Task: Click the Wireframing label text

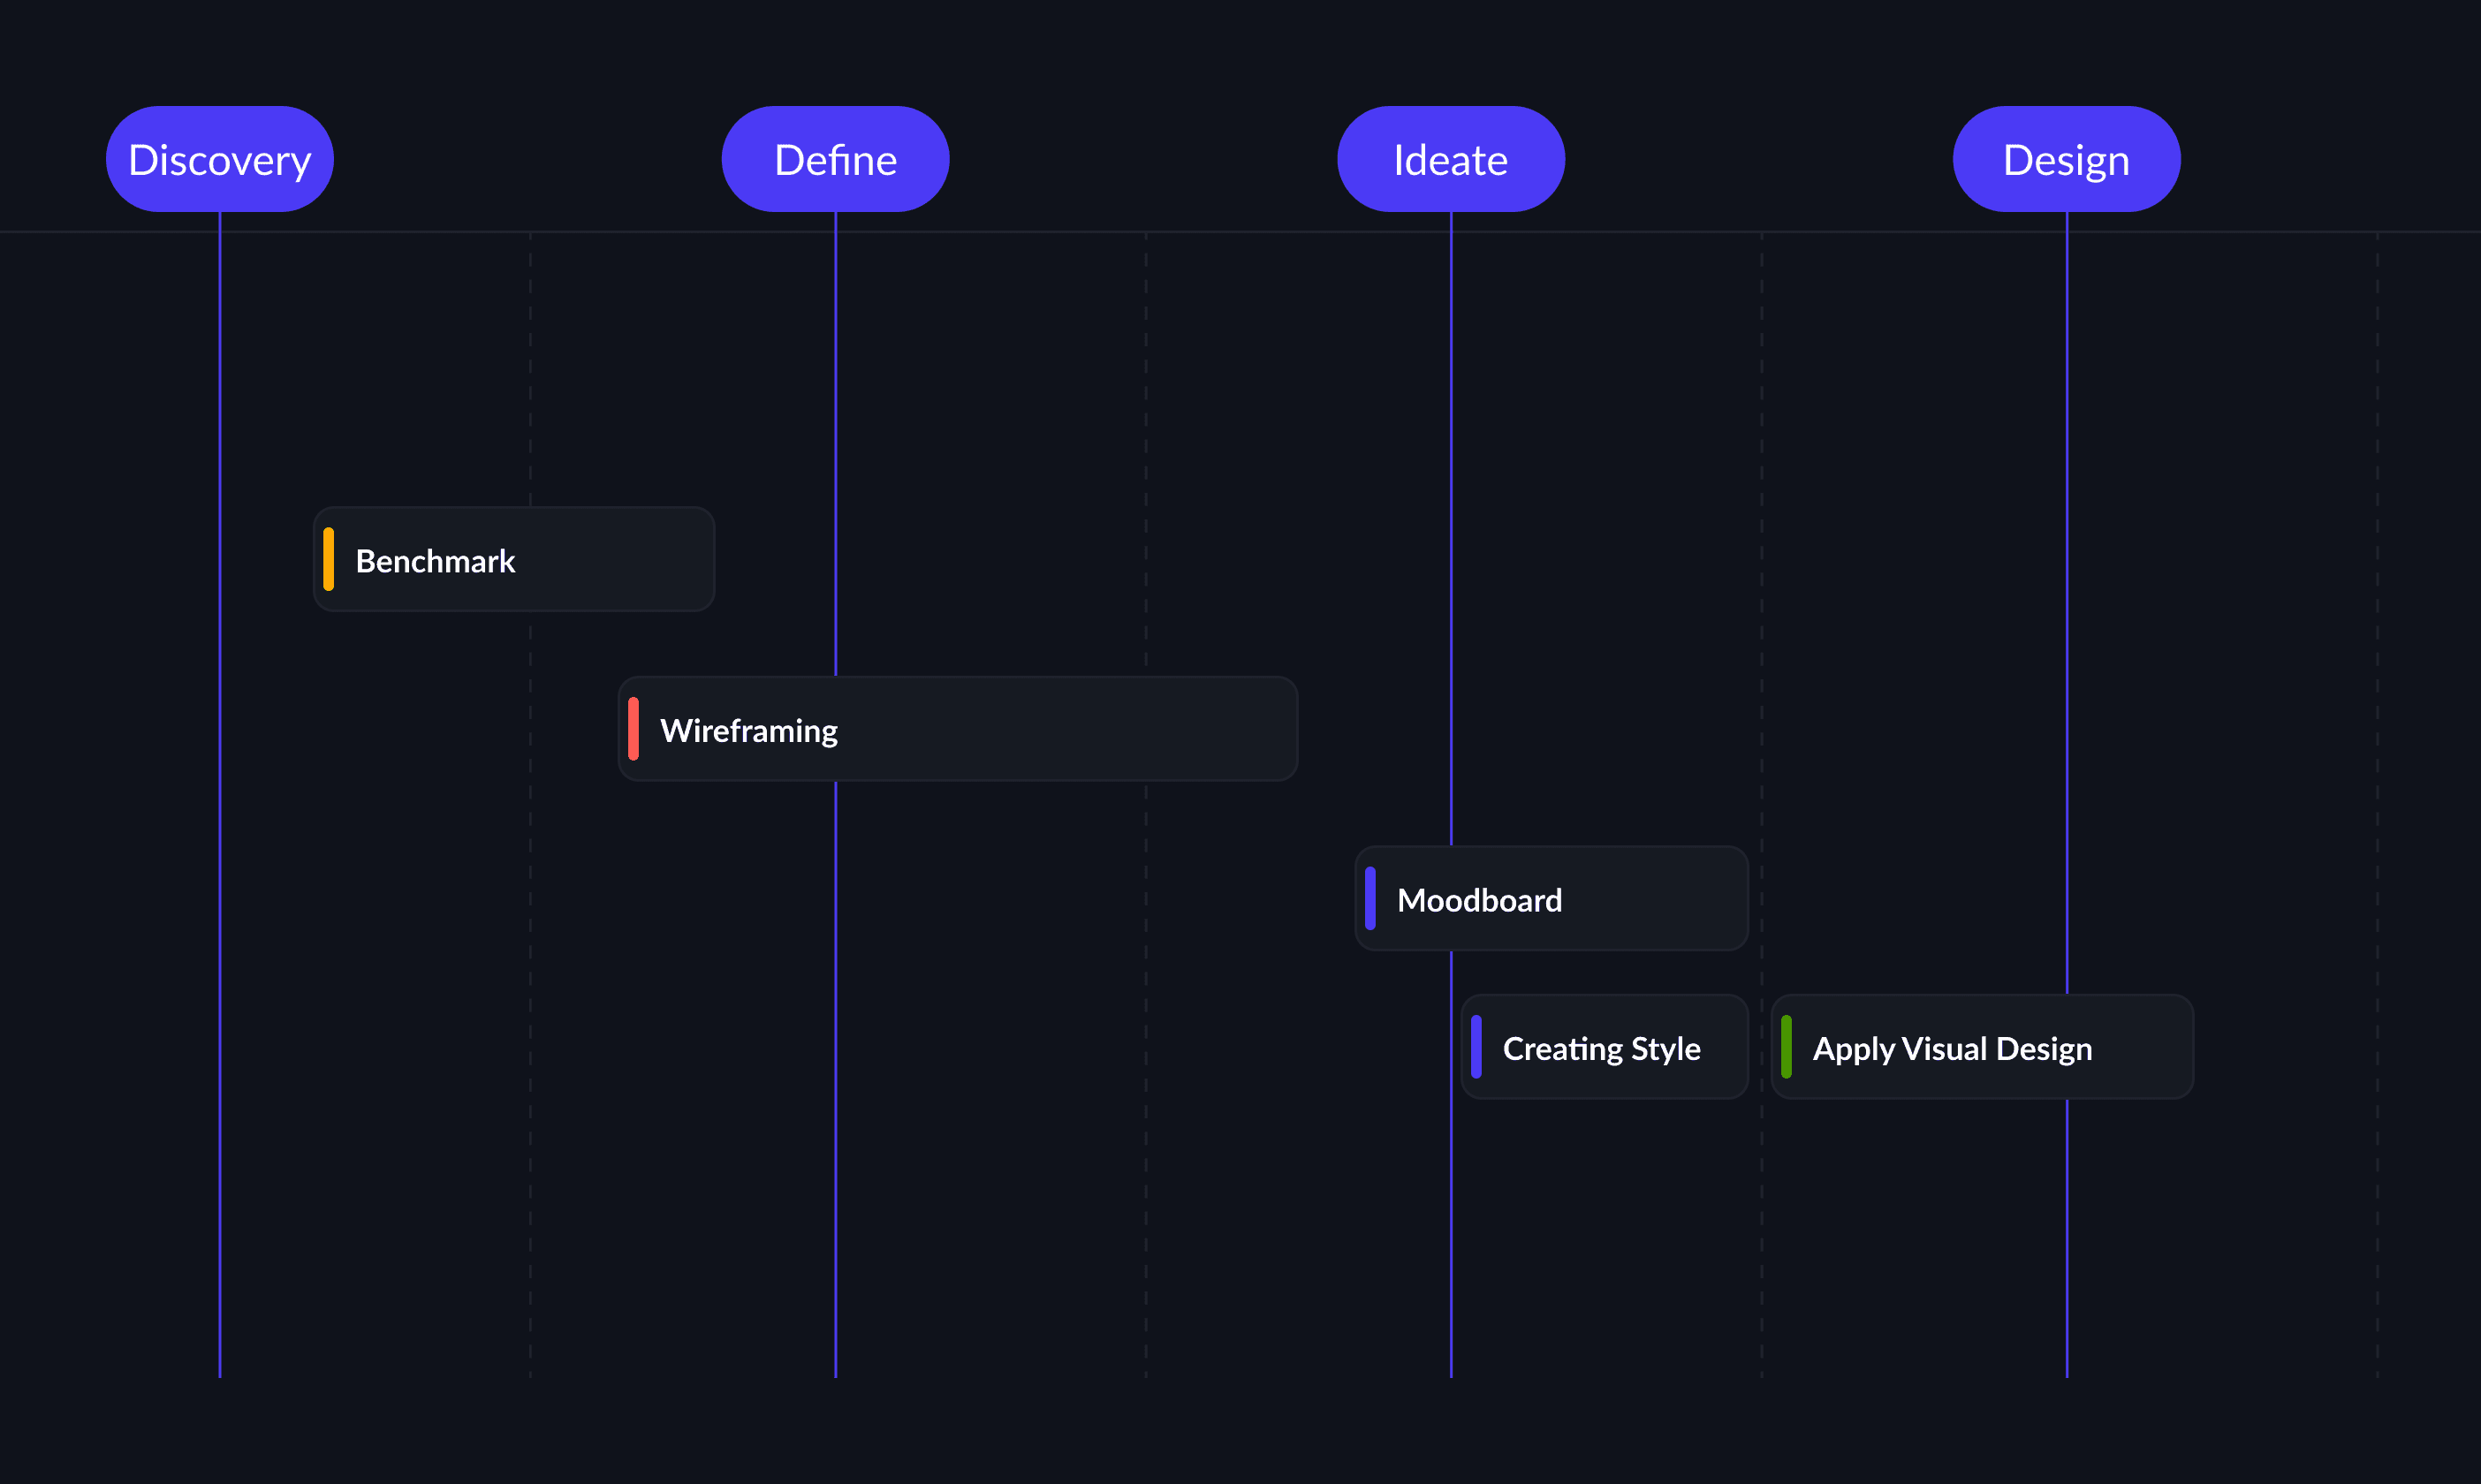Action: (x=748, y=731)
